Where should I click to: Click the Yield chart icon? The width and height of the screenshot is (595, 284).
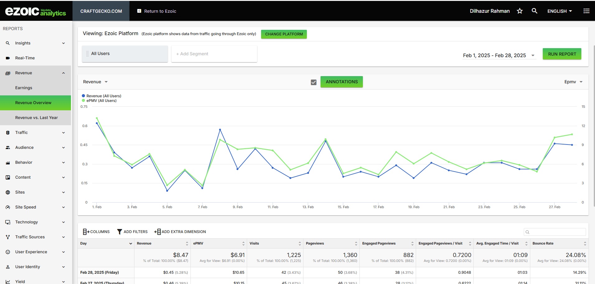pos(8,282)
